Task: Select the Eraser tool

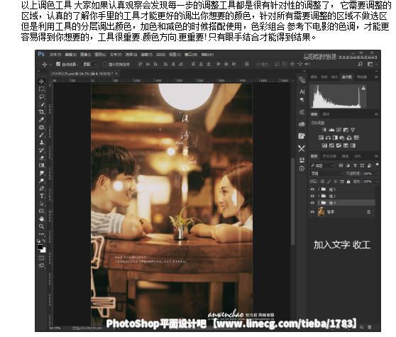Action: (x=42, y=158)
